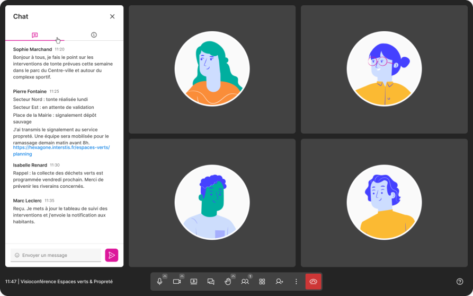
Task: Open camera options arrow
Action: pyautogui.click(x=182, y=276)
